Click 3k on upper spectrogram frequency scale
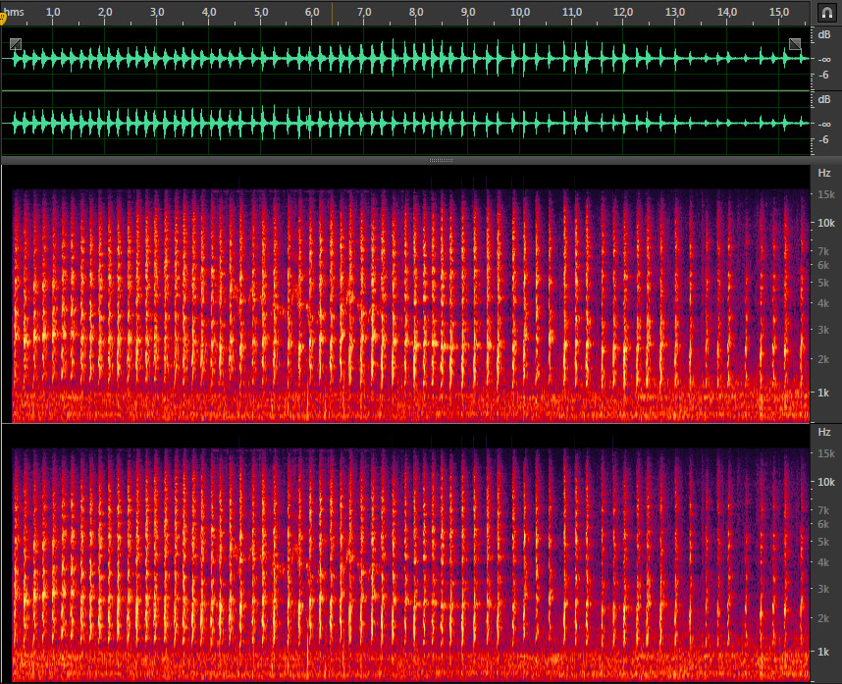Screen dimensions: 842x684 [x=823, y=330]
